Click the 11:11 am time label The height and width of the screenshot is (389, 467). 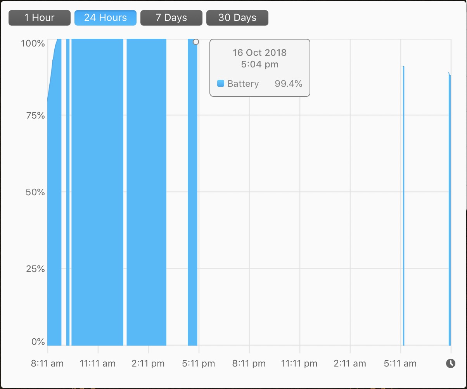tap(98, 363)
